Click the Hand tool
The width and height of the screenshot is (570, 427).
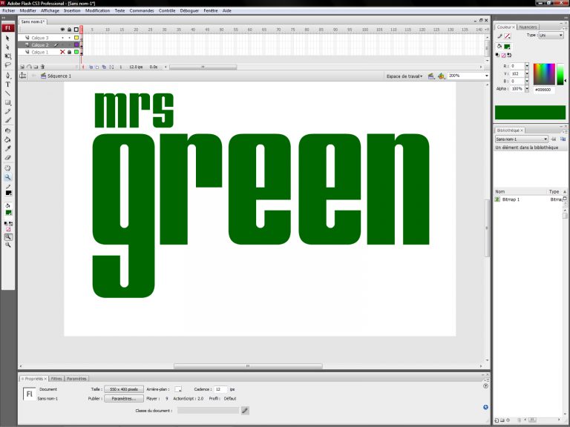pos(8,168)
